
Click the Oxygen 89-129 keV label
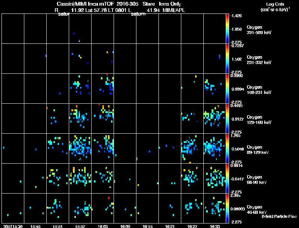(258, 150)
